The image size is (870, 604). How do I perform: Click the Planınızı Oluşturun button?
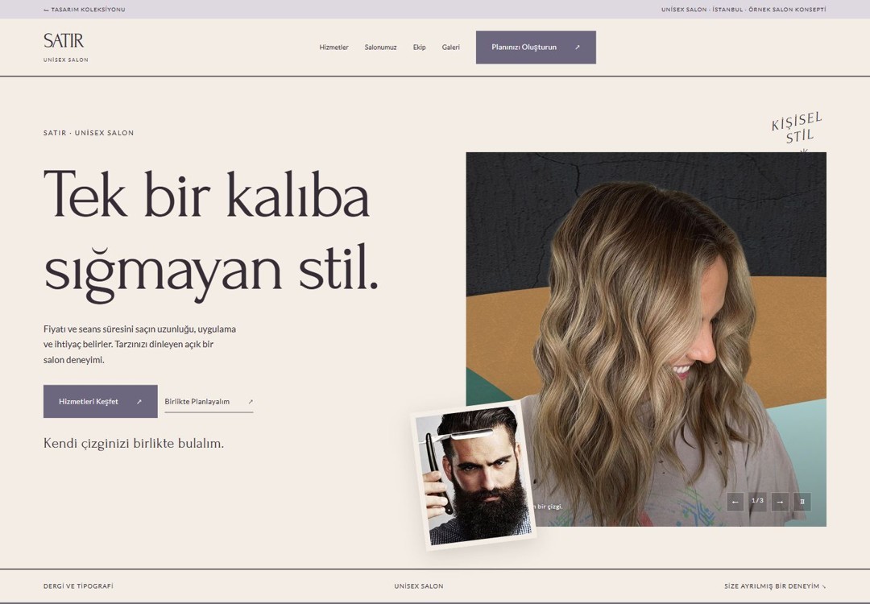click(536, 48)
